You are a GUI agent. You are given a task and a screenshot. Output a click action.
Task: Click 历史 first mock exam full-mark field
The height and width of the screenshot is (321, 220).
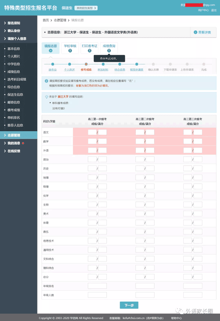tap(102, 168)
